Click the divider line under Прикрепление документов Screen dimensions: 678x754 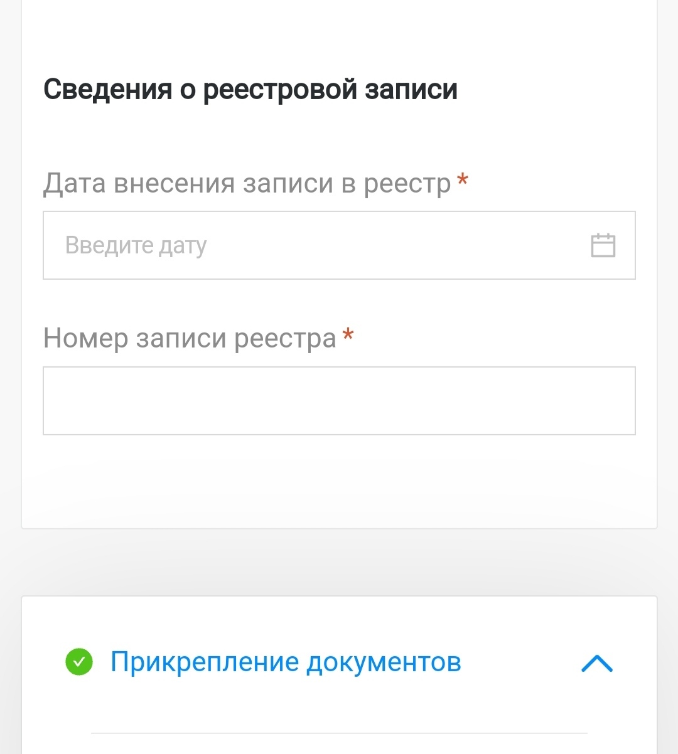(x=339, y=733)
